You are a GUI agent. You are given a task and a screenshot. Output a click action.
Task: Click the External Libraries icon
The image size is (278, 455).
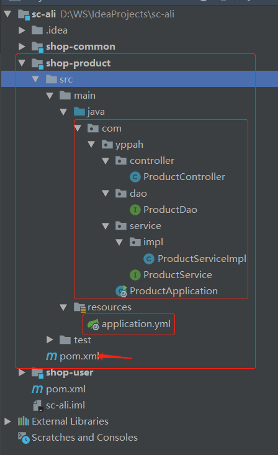[24, 421]
